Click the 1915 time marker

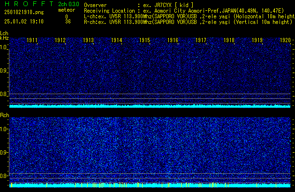[144, 40]
